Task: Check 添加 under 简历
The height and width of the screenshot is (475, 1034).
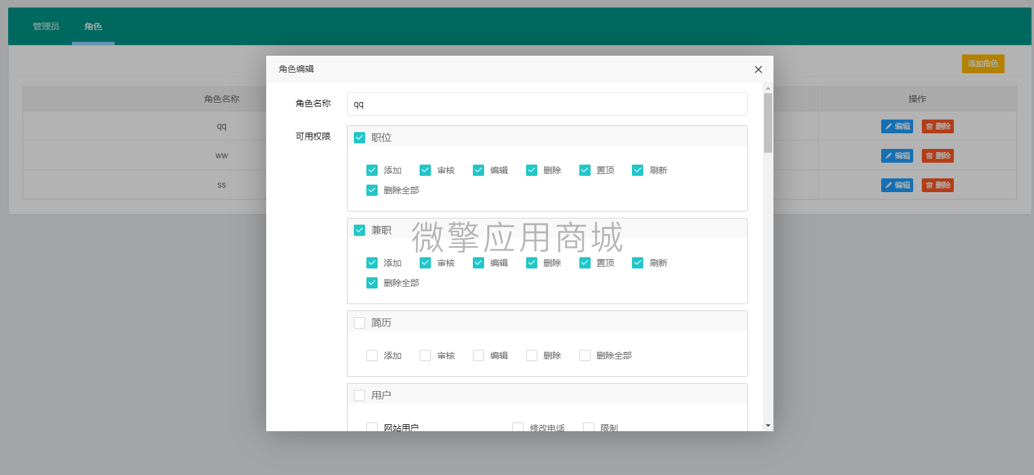Action: 372,355
